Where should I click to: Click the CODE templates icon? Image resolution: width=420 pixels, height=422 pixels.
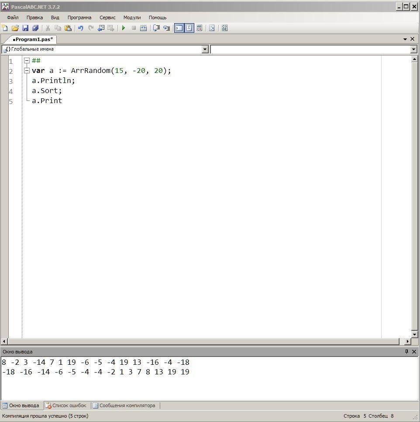[x=224, y=28]
